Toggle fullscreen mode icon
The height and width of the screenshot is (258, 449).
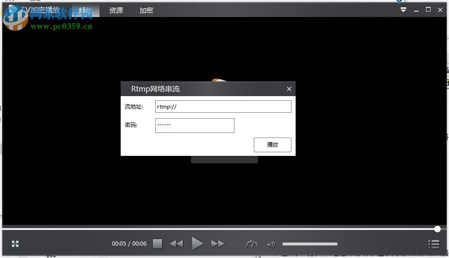coord(15,244)
